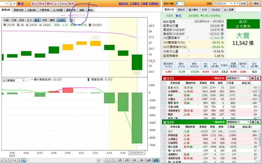Toggle the 紅綠燈 indicator button

tap(61, 20)
